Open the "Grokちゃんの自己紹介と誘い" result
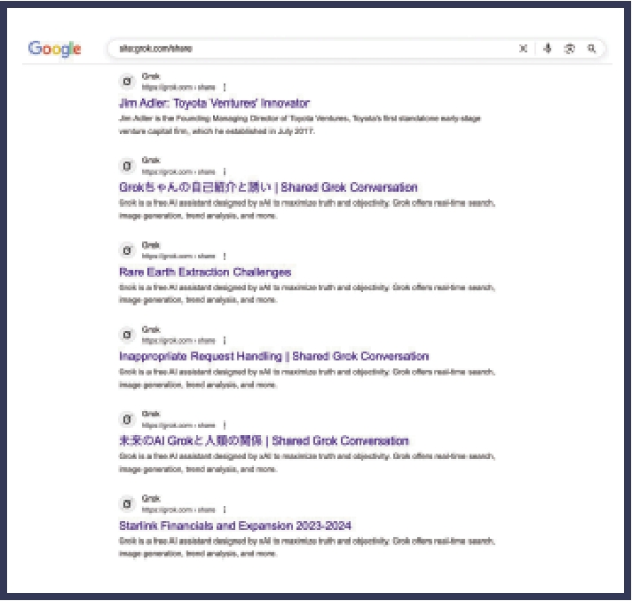This screenshot has height=601, width=632. (268, 187)
